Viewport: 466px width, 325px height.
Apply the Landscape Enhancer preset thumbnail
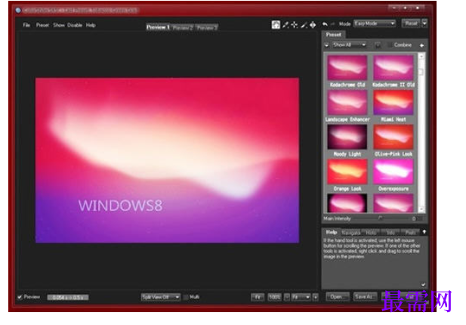(347, 102)
